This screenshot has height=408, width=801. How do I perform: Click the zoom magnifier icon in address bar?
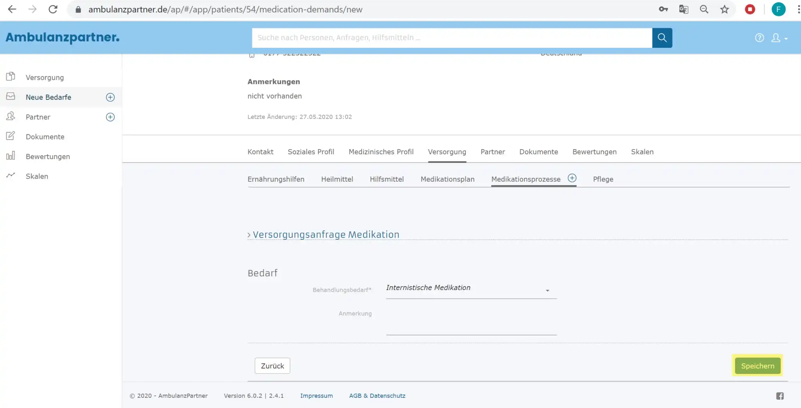pos(704,9)
